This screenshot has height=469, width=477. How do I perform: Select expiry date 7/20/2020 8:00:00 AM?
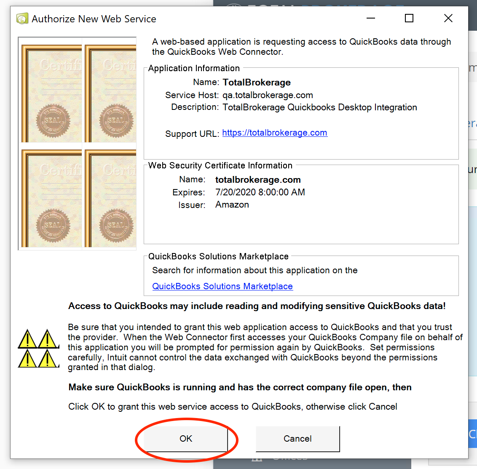pos(260,192)
